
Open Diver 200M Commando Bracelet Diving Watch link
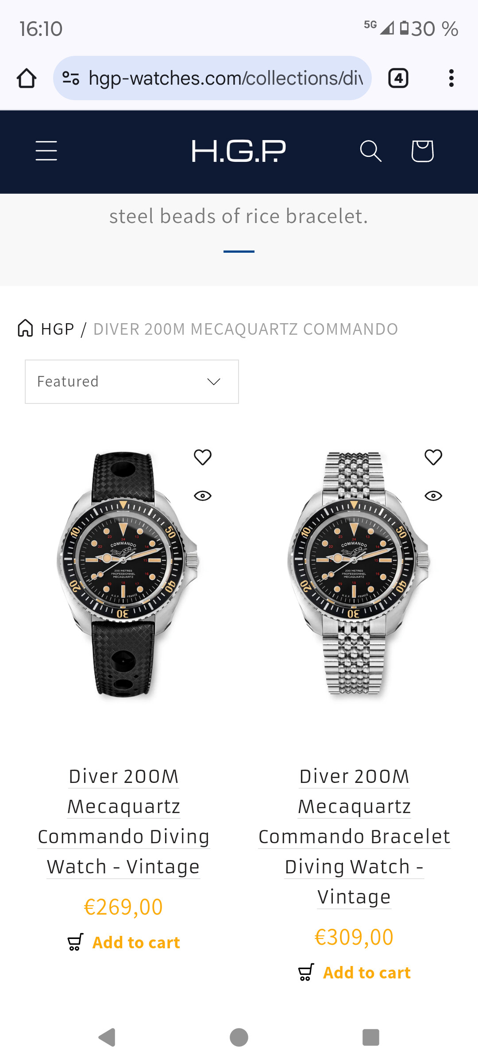(x=354, y=837)
